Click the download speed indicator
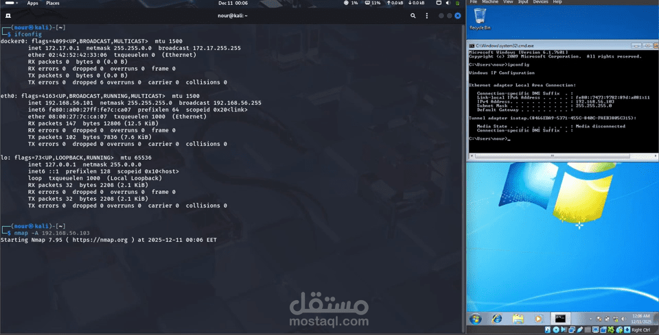The width and height of the screenshot is (659, 335). pyautogui.click(x=416, y=3)
